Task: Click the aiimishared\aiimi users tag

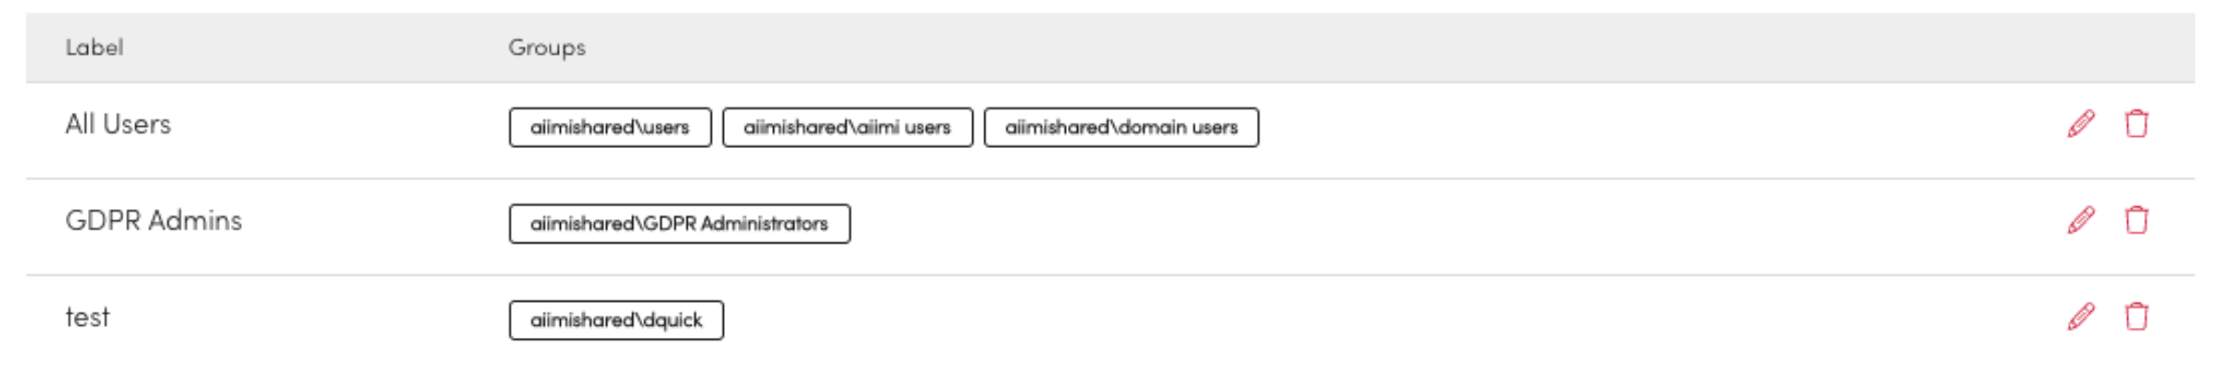Action: point(847,128)
